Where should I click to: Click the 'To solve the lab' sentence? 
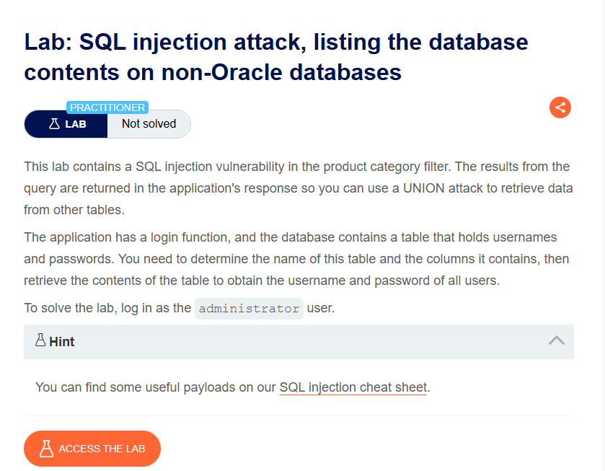coord(180,308)
